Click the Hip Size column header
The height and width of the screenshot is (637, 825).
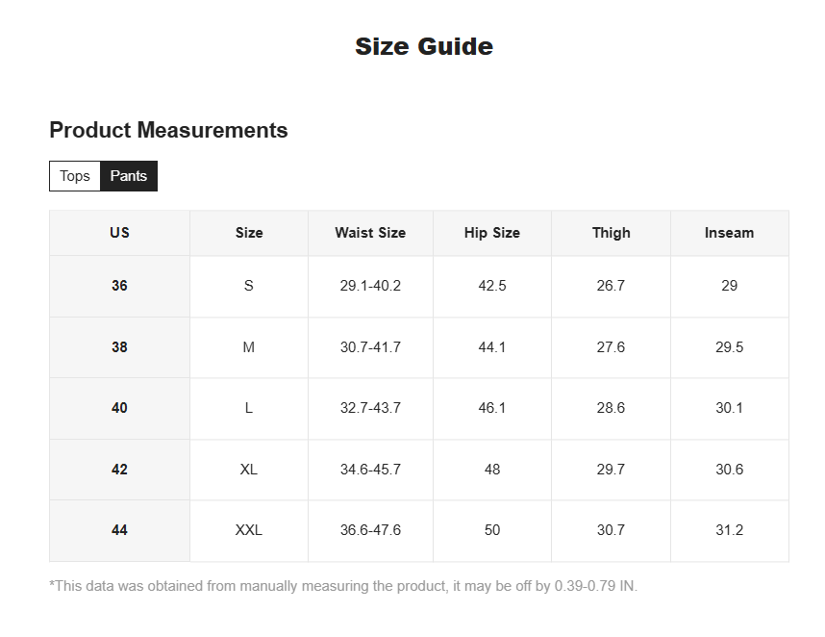(492, 233)
